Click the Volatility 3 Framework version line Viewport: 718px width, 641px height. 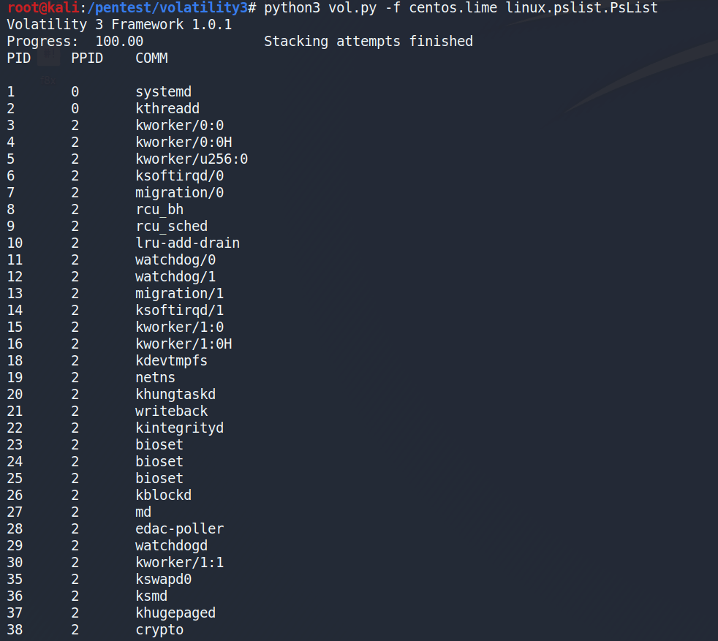(x=119, y=24)
